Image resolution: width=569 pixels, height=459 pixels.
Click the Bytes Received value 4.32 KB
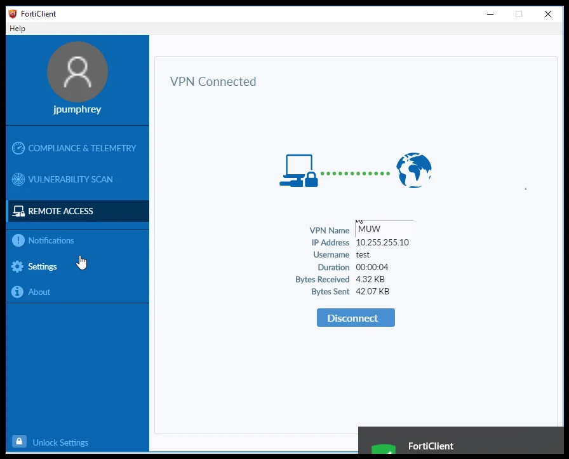pyautogui.click(x=370, y=279)
